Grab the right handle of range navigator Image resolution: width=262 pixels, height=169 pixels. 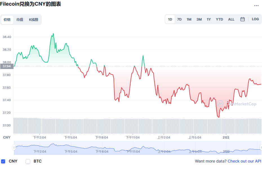pyautogui.click(x=261, y=148)
